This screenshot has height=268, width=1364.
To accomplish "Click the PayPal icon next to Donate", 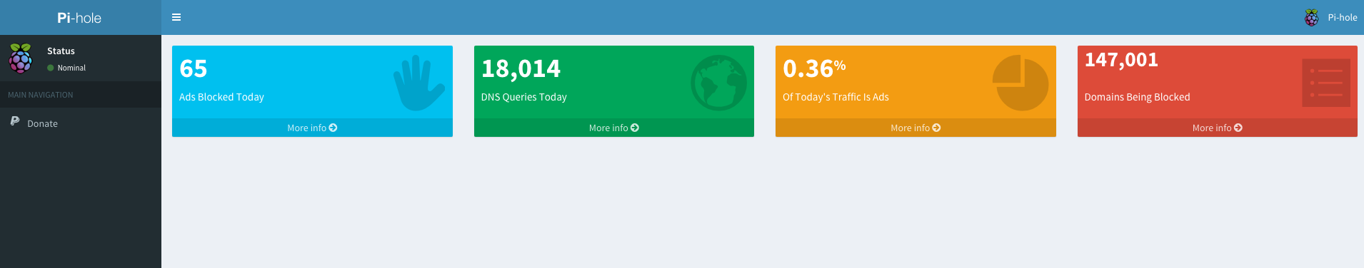I will coord(15,121).
